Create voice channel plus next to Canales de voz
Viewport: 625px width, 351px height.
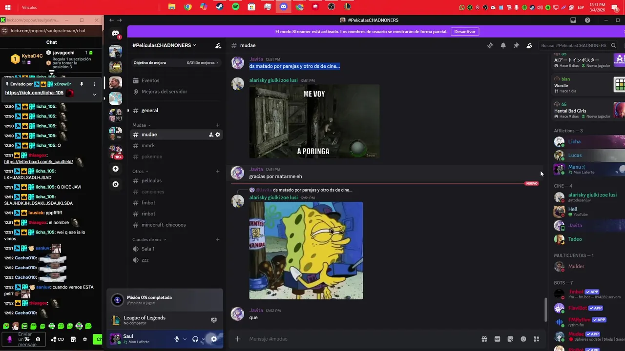pos(218,240)
